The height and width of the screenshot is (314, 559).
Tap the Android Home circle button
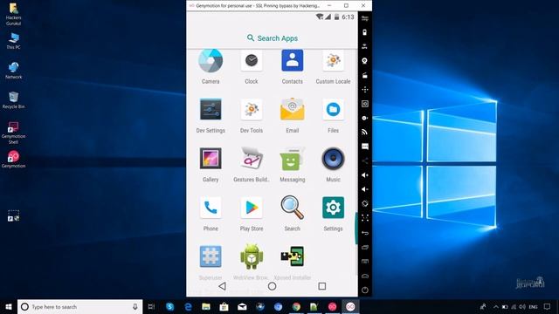click(x=272, y=286)
